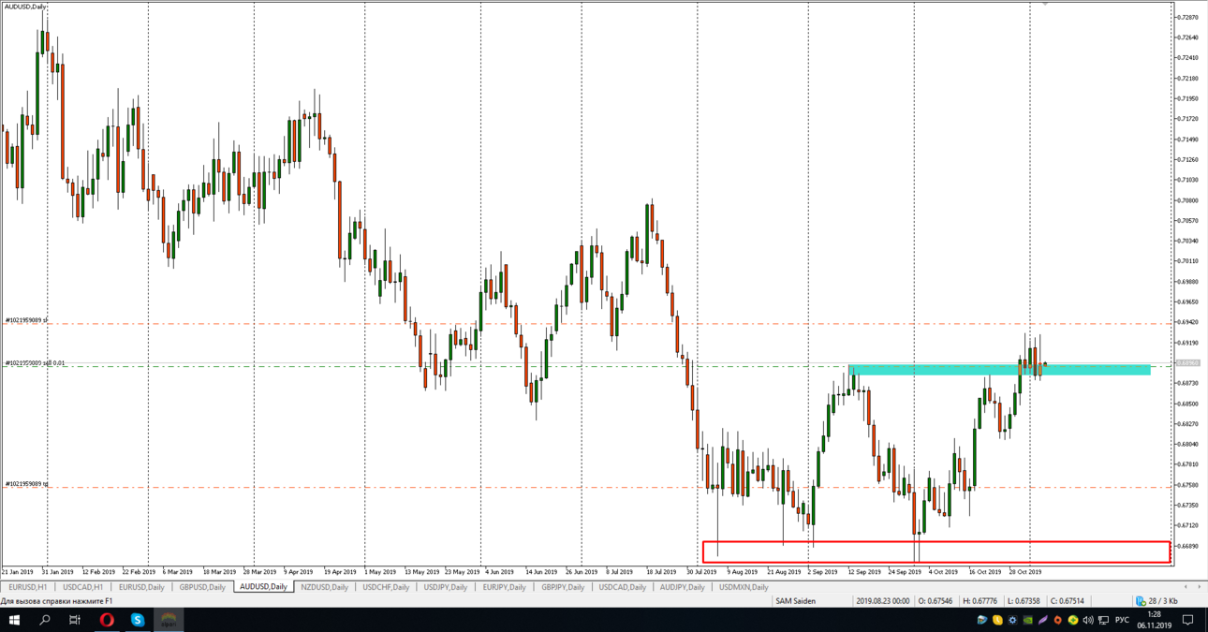Open the GBPJPY,Daily chart tab
This screenshot has height=632, width=1208.
coord(562,587)
